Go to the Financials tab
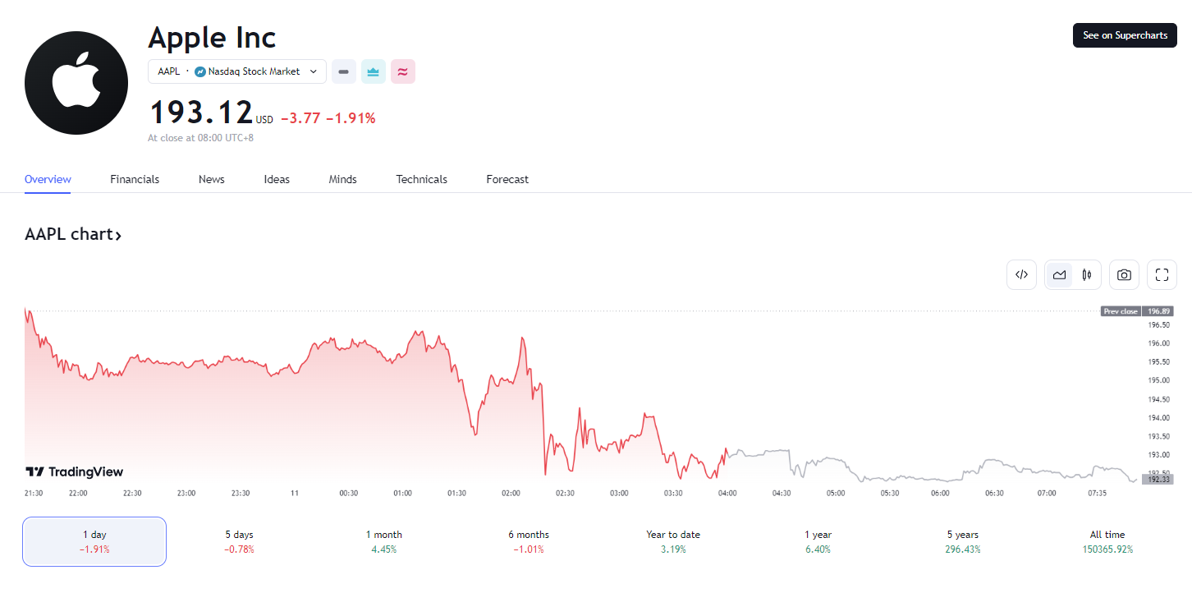The width and height of the screenshot is (1192, 593). point(135,179)
